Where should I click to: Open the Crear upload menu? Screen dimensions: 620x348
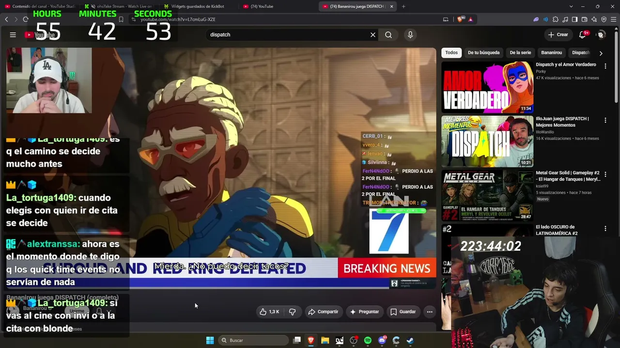pos(558,35)
